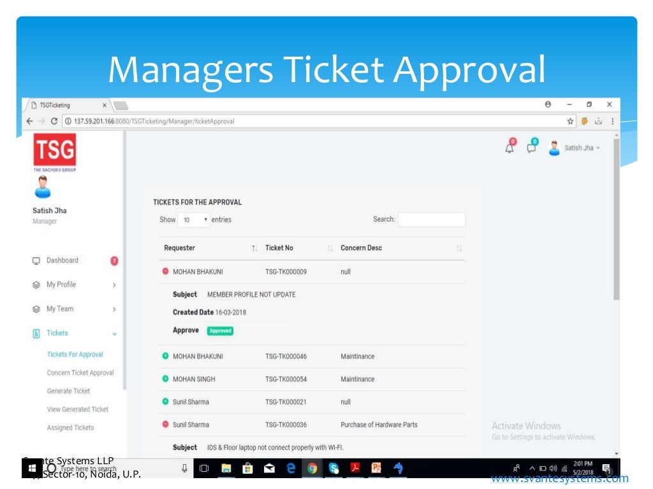Screen dimensions: 653x489
Task: Click the Tickets document icon
Action: point(36,334)
